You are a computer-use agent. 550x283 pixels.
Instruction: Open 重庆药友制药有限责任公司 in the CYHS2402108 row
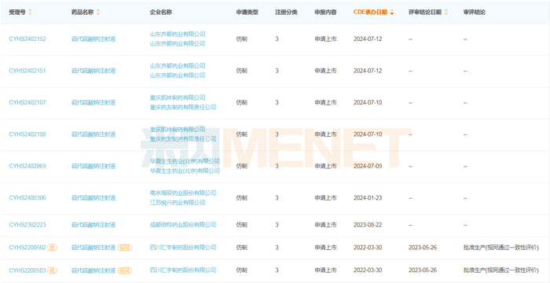click(x=183, y=139)
